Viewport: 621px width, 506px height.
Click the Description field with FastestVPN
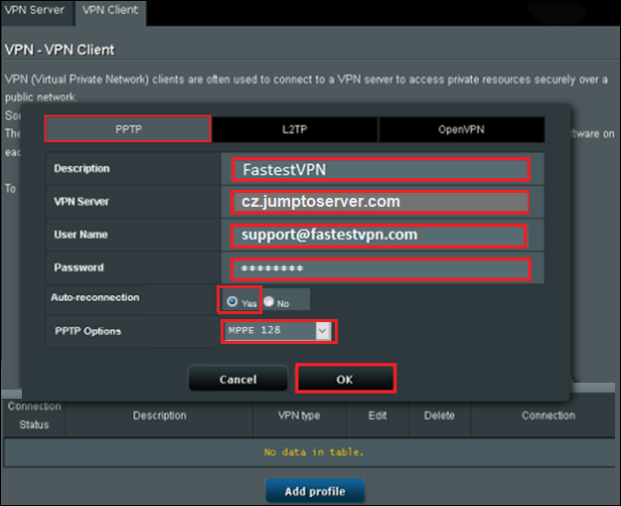[381, 170]
